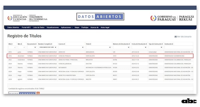Select the DOCTOR título cell
Image resolution: width=200 pixels, height=107 pixels.
tap(89, 64)
